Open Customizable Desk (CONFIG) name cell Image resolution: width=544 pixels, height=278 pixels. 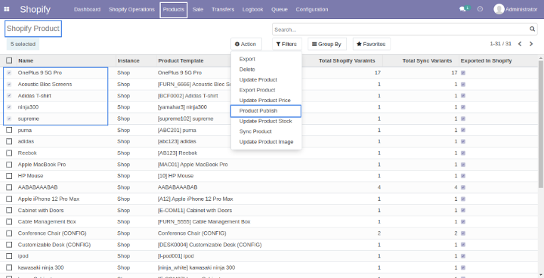click(x=54, y=245)
